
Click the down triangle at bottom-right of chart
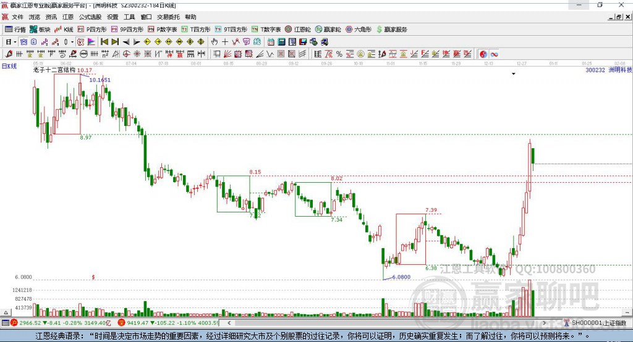[628, 312]
